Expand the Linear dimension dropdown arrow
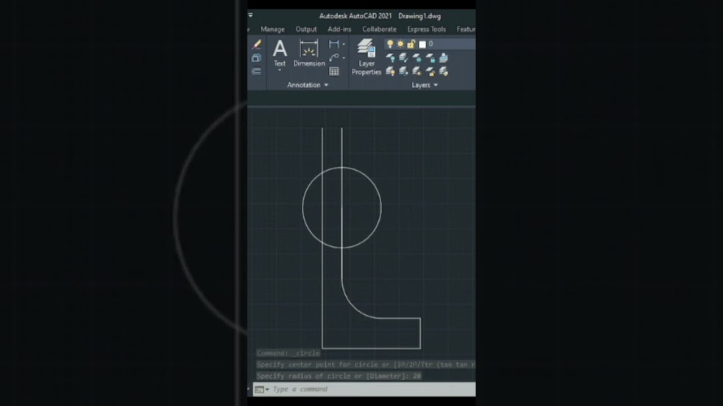 click(x=343, y=44)
